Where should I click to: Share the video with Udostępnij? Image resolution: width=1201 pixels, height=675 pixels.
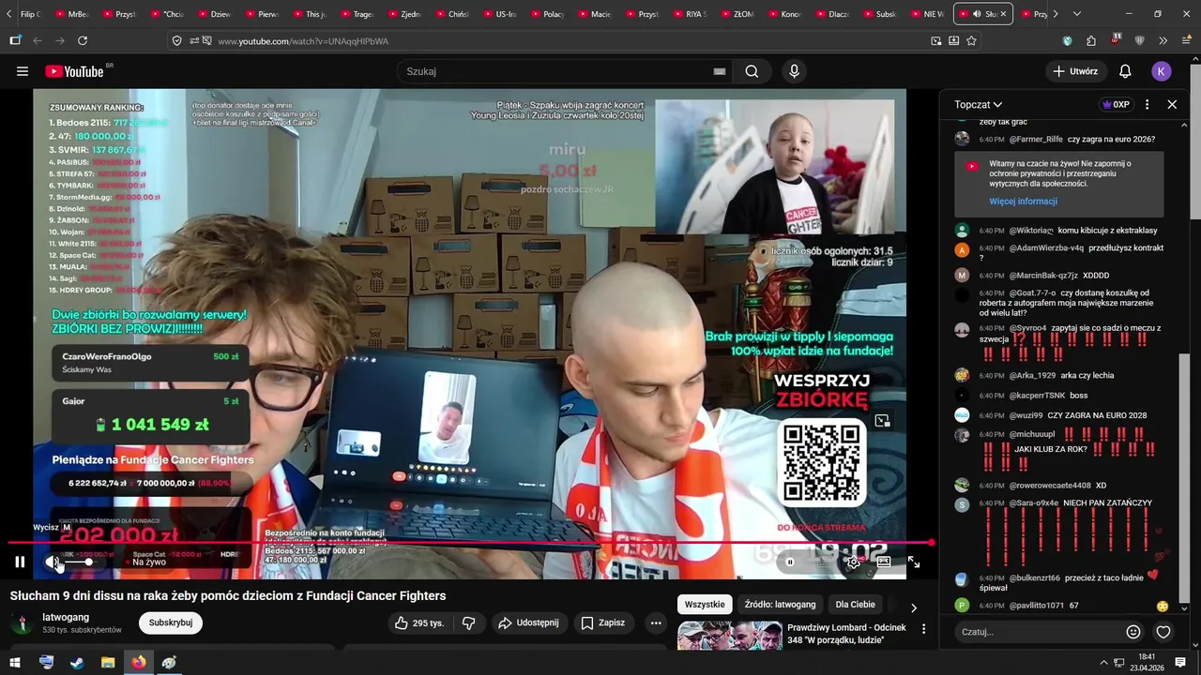[x=528, y=622]
